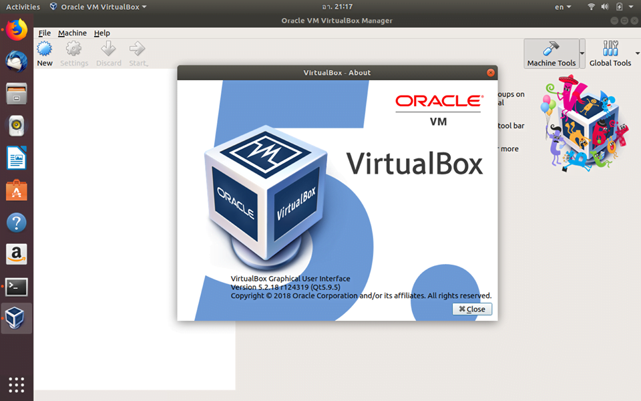Open the Help icon in the dock

click(16, 223)
